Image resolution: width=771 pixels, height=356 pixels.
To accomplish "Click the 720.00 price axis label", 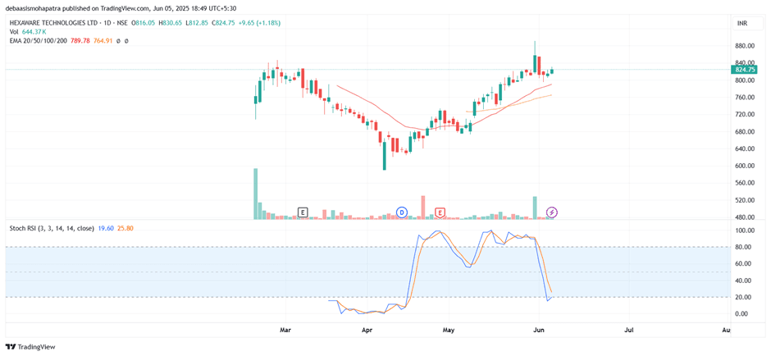I will [x=746, y=115].
